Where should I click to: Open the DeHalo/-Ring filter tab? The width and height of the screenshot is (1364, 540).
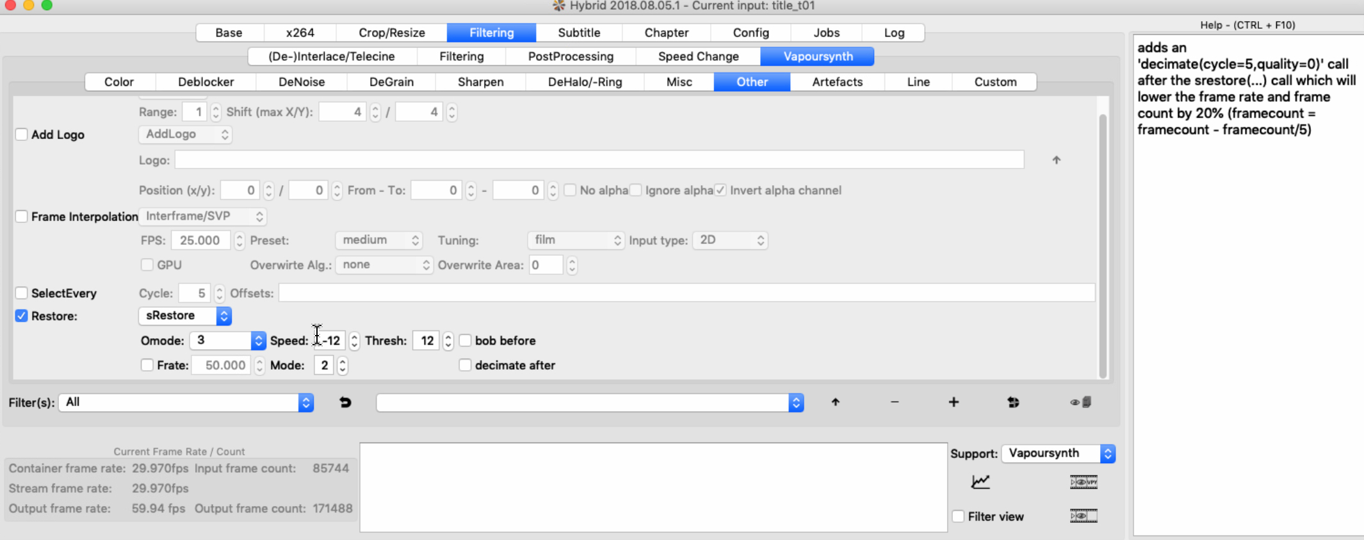coord(585,82)
